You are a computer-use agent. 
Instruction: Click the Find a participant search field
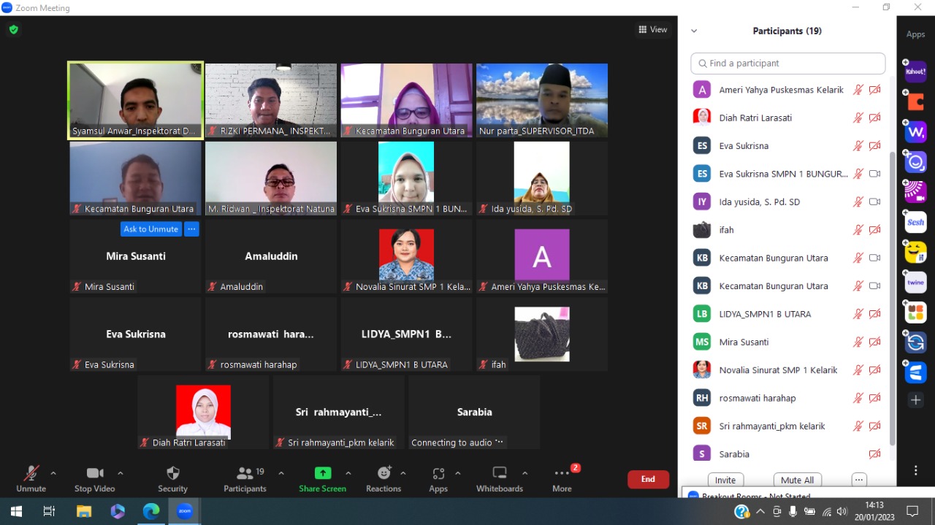[x=787, y=64]
